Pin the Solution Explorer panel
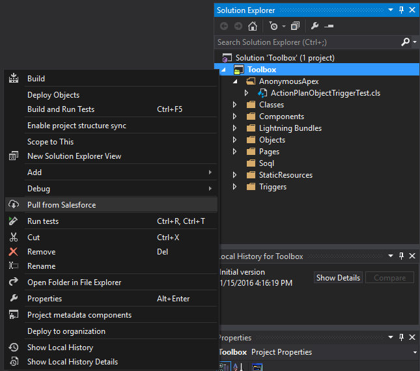The height and width of the screenshot is (371, 420). coord(401,10)
